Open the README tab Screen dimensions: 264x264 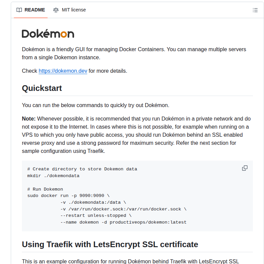(31, 10)
